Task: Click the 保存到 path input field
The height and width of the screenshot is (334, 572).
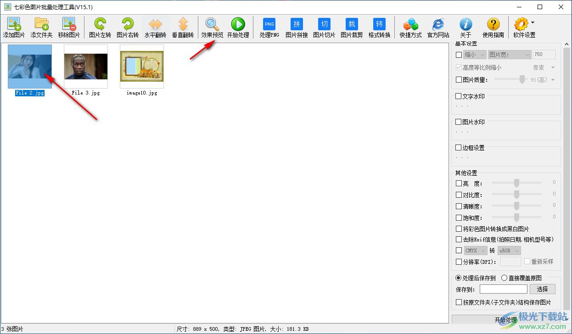Action: (503, 289)
